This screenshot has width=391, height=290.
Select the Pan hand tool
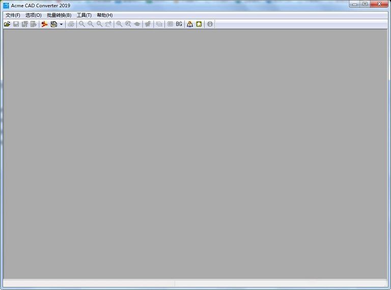[x=137, y=24]
